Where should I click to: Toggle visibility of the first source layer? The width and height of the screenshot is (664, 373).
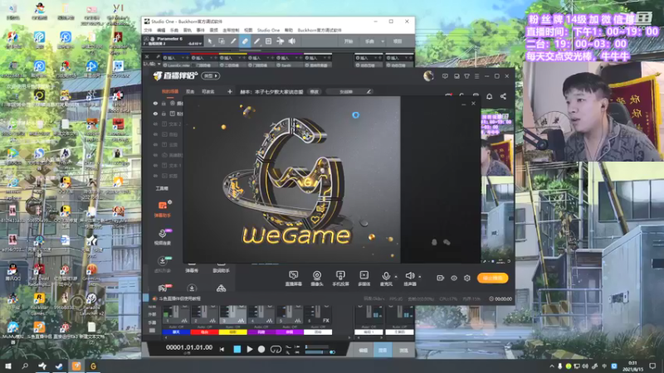pyautogui.click(x=155, y=103)
